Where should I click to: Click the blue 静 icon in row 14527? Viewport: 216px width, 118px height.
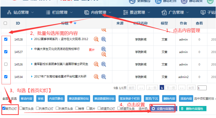pyautogui.click(x=103, y=49)
